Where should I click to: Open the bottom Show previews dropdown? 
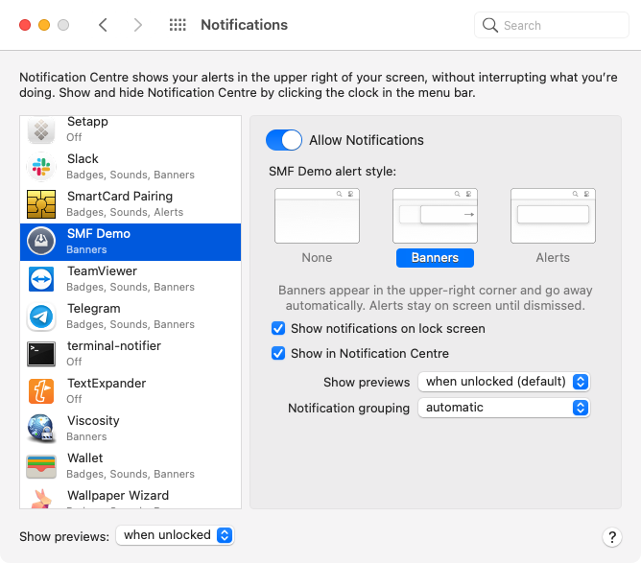click(175, 535)
